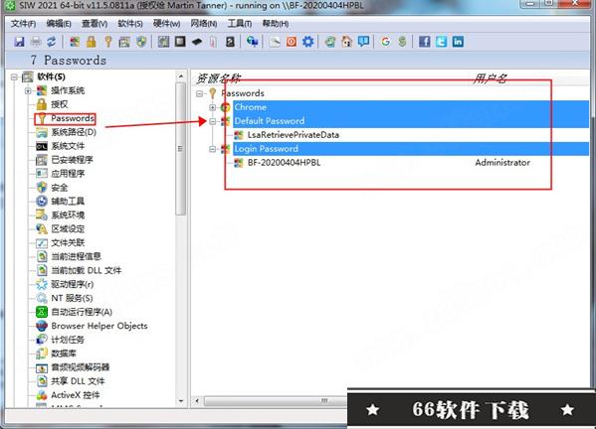The image size is (596, 429).
Task: Click the black memory module toolbar icon
Action: [197, 42]
